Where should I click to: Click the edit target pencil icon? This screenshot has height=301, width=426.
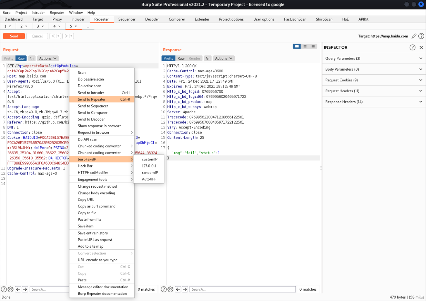414,36
